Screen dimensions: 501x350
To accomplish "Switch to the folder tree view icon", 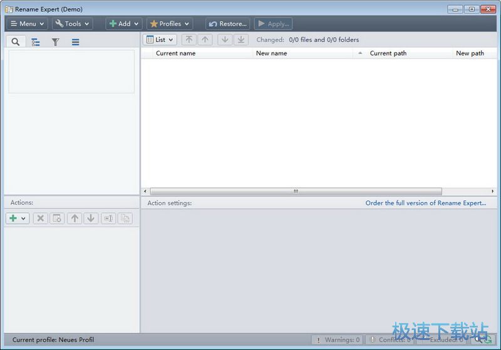I will (x=36, y=42).
